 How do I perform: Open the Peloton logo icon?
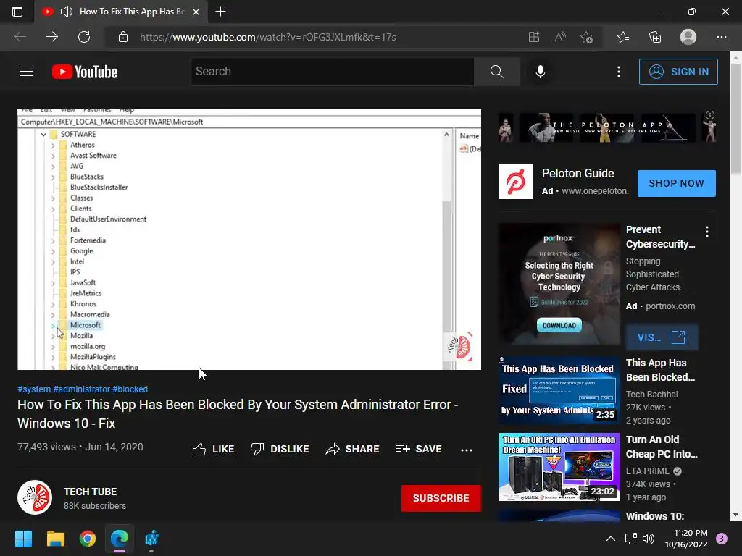[516, 182]
